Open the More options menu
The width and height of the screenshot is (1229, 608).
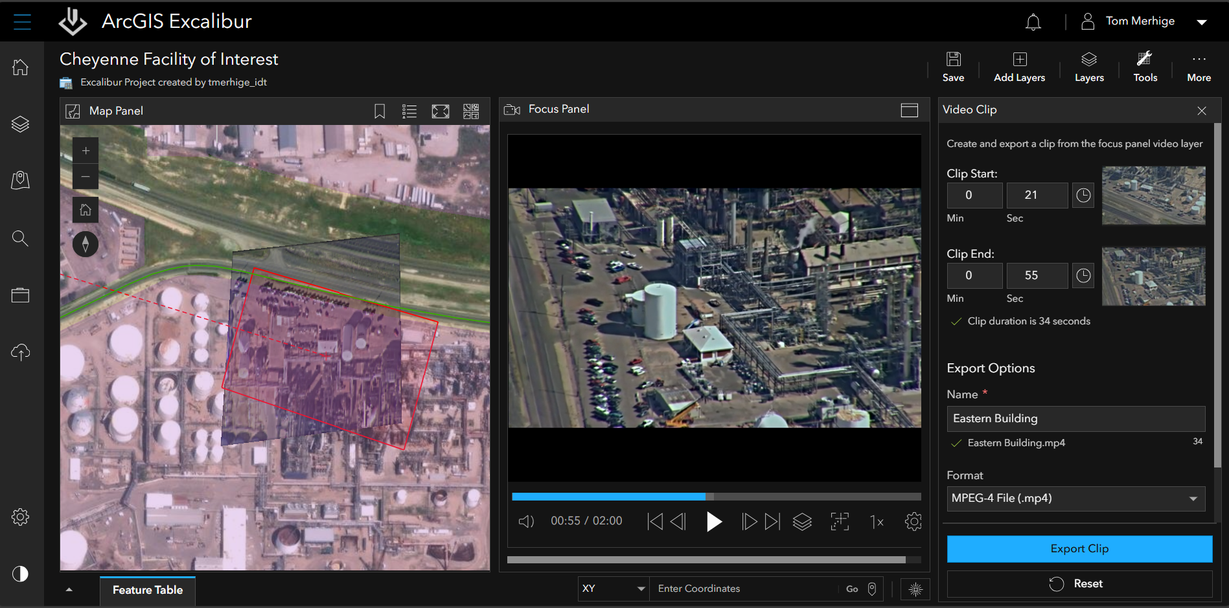(1199, 67)
